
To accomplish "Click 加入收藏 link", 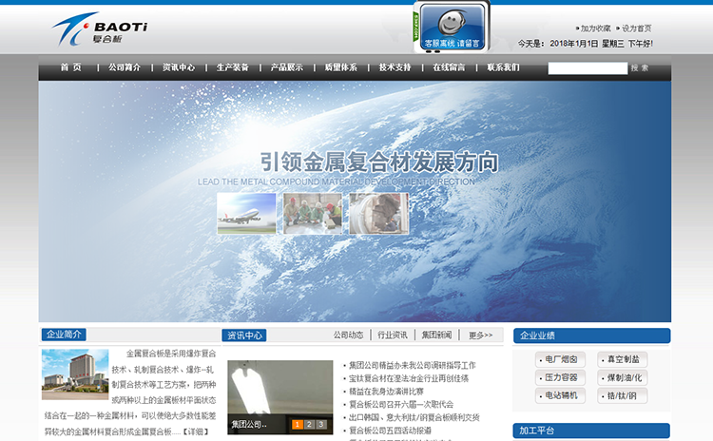I will [595, 29].
